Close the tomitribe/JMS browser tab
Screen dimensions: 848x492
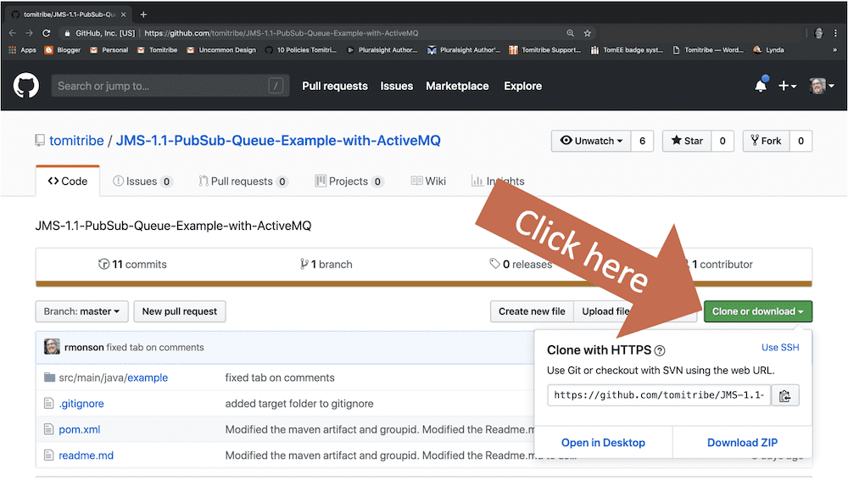[123, 14]
